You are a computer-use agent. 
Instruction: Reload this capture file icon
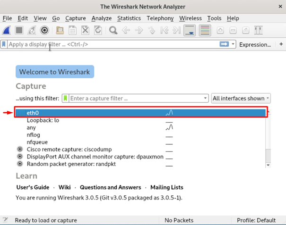(98, 30)
